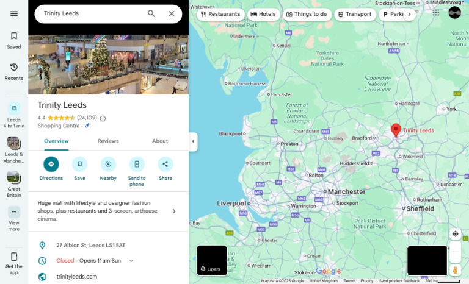This screenshot has width=469, height=284.
Task: Switch to the Reviews tab
Action: click(x=108, y=141)
